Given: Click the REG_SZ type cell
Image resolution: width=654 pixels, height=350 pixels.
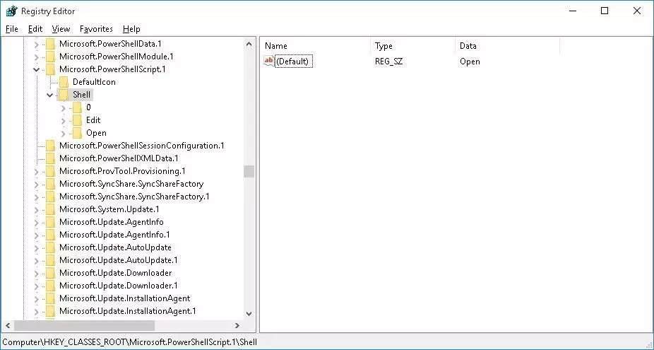Looking at the screenshot, I should [x=388, y=62].
